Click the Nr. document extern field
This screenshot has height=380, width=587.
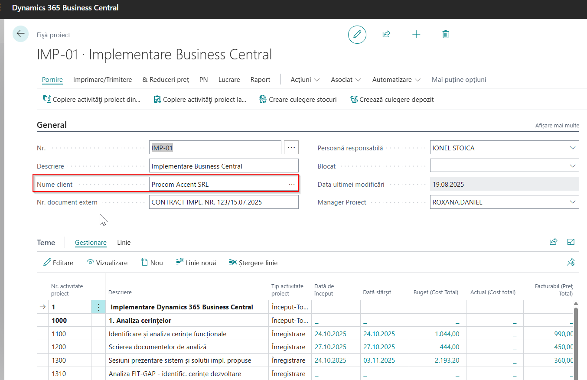(223, 202)
